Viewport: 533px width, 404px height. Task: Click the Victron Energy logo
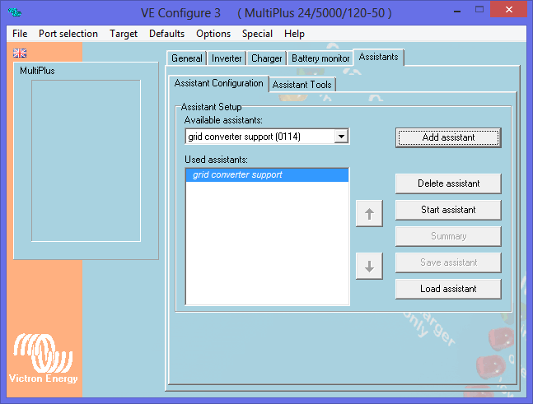(x=43, y=358)
